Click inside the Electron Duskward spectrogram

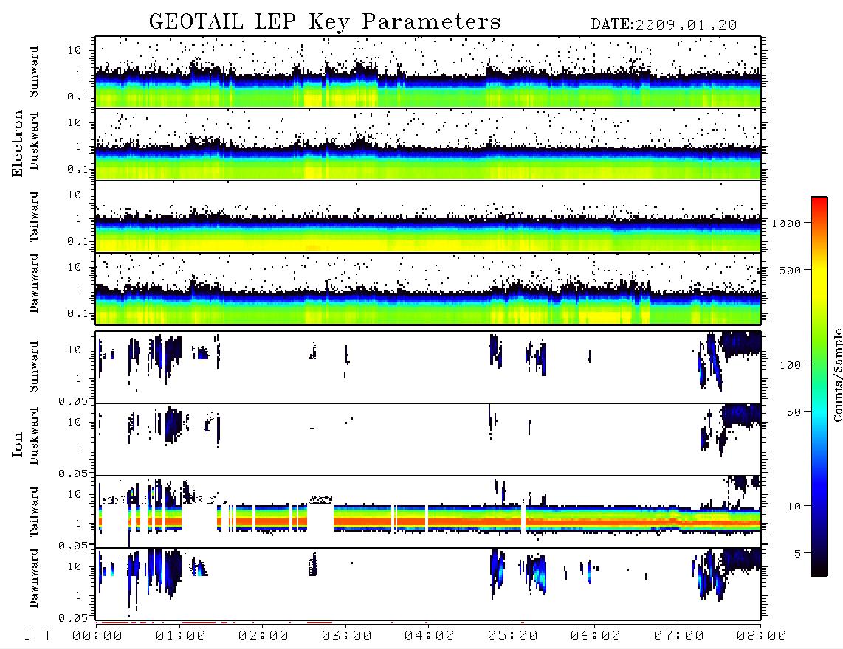428,144
